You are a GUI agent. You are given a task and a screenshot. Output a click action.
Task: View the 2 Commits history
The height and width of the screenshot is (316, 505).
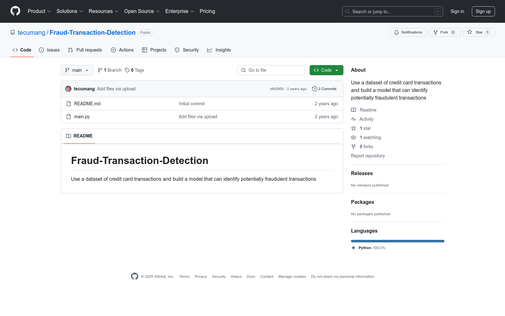coord(324,89)
